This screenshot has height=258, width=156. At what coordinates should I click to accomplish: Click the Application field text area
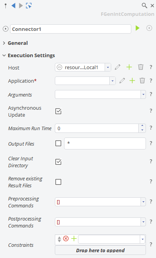click(82, 81)
